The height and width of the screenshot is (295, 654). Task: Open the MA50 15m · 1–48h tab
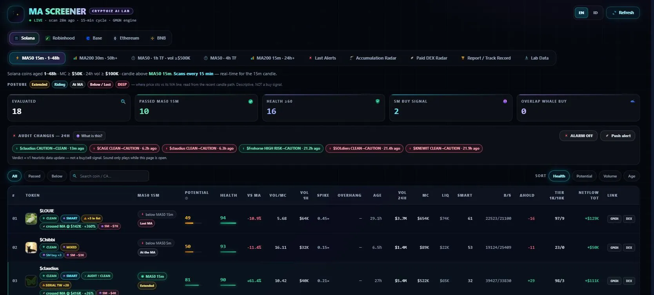(x=38, y=58)
